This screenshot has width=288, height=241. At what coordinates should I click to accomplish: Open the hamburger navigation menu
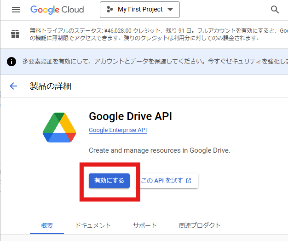point(16,10)
